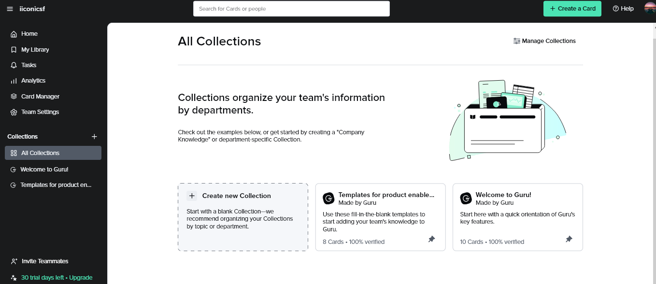656x284 pixels.
Task: Click the Create a Card button
Action: 572,9
